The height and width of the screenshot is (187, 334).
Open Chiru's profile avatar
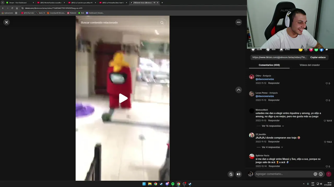252,77
